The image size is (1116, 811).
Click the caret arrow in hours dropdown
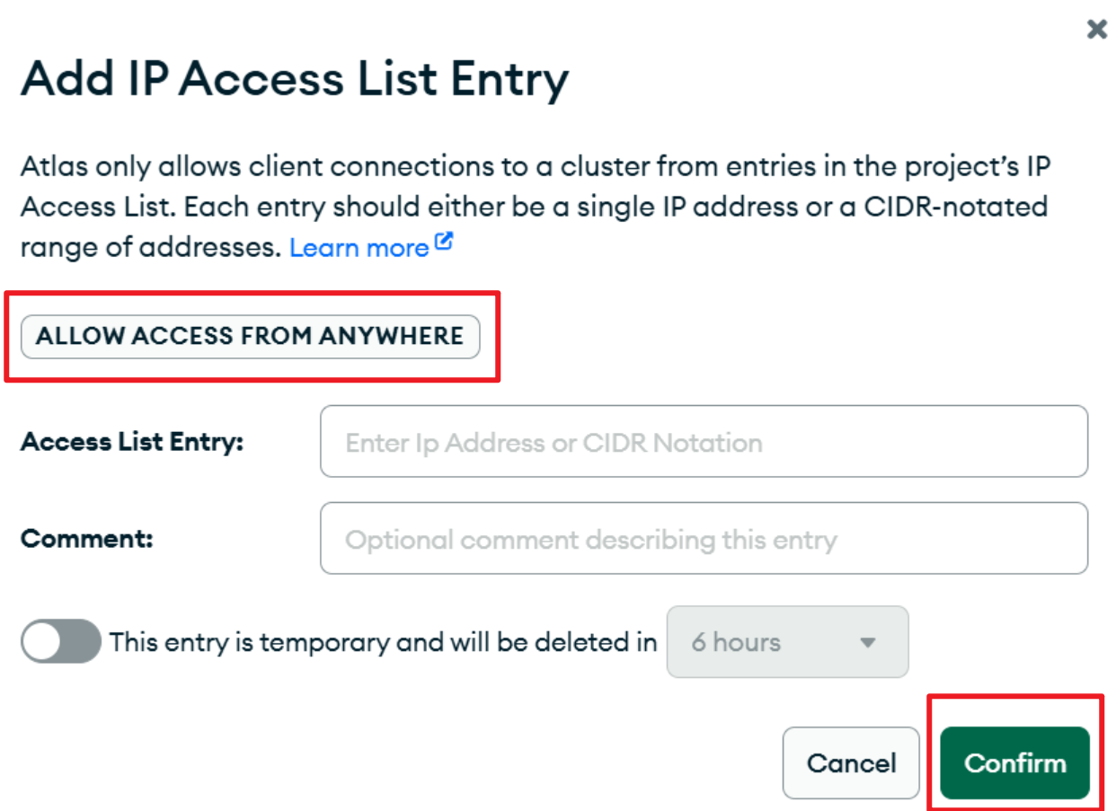[x=867, y=642]
